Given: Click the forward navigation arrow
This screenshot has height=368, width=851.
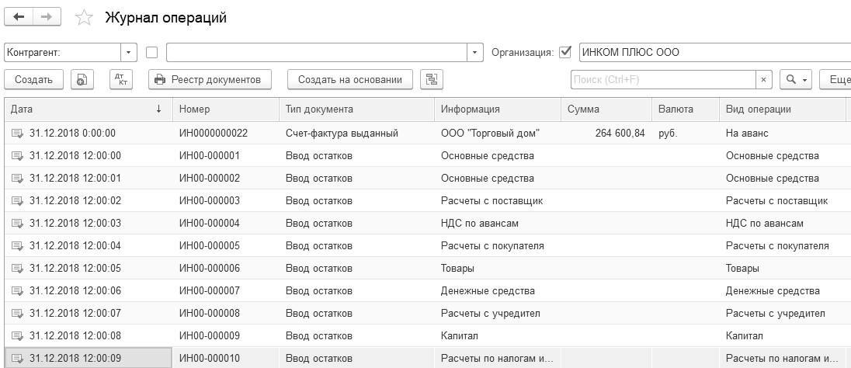Looking at the screenshot, I should (x=47, y=17).
